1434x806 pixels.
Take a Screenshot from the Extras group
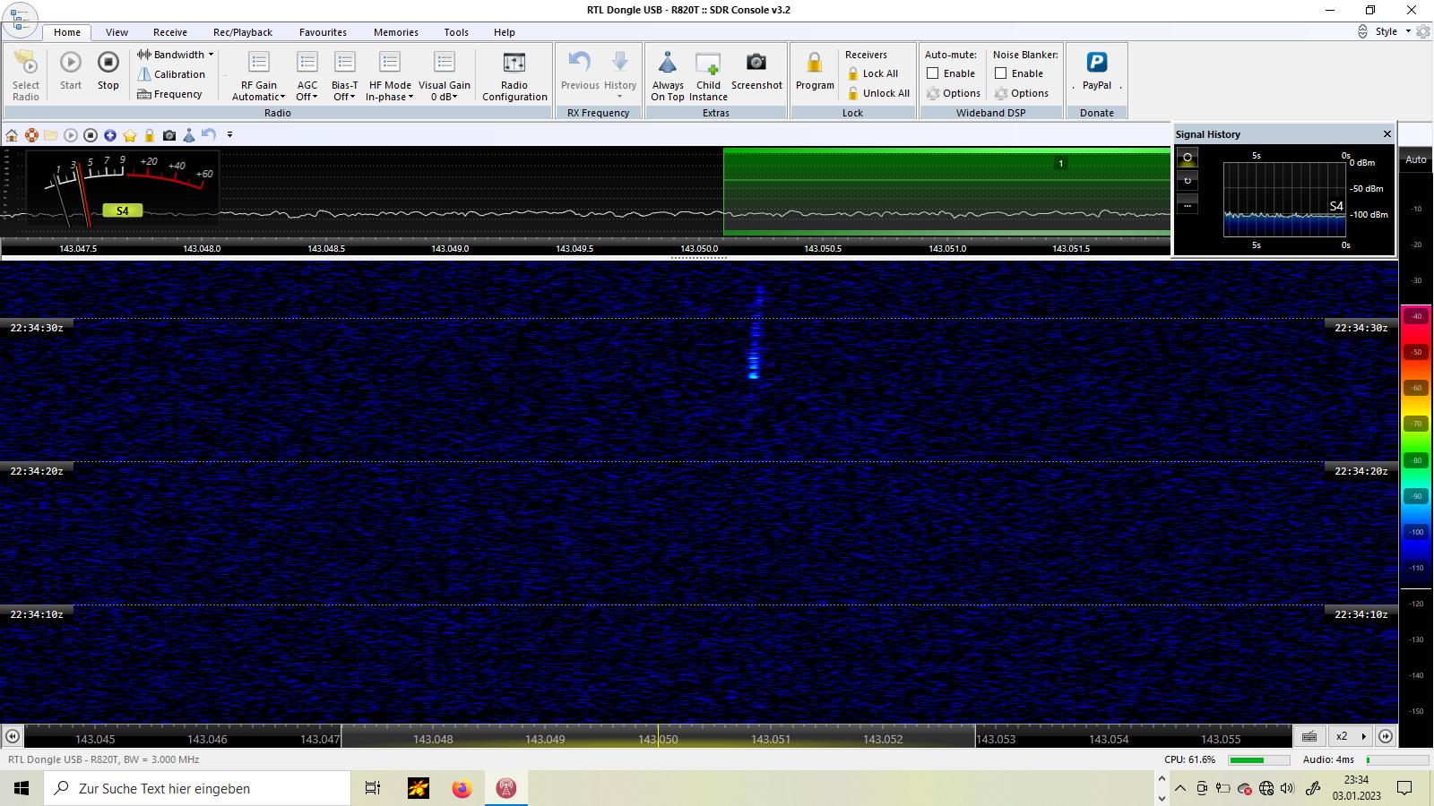[756, 71]
